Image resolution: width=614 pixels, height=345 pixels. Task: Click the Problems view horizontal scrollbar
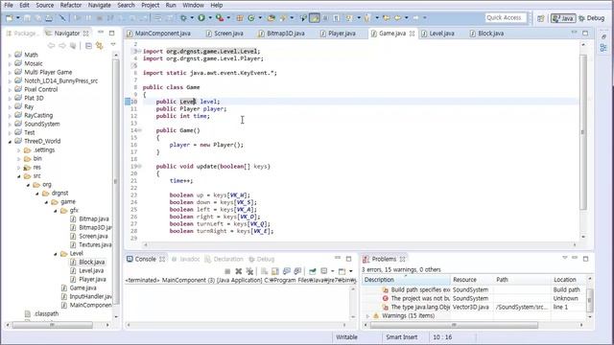[454, 325]
